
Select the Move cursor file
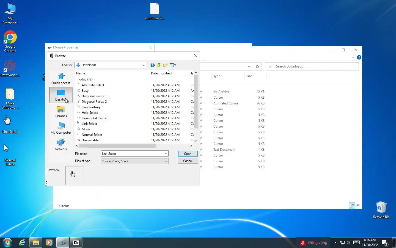click(86, 129)
